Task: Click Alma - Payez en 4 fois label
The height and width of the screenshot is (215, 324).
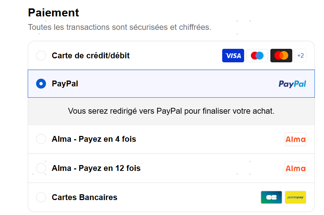Action: point(94,139)
